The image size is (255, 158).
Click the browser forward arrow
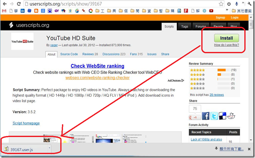(12, 4)
